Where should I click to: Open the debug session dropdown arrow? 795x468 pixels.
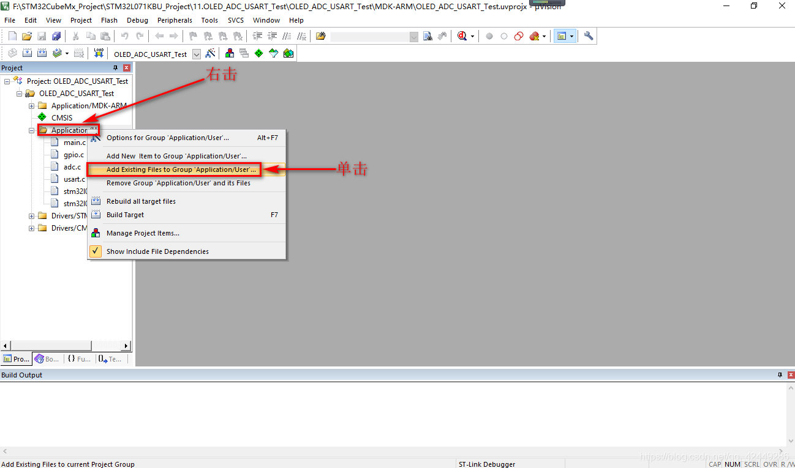[472, 36]
